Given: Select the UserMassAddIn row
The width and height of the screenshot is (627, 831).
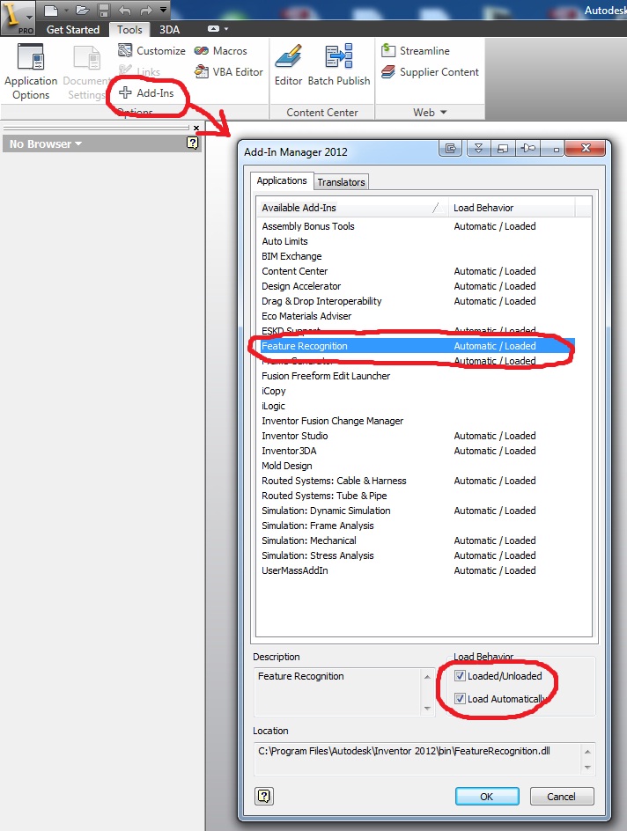Looking at the screenshot, I should click(417, 570).
